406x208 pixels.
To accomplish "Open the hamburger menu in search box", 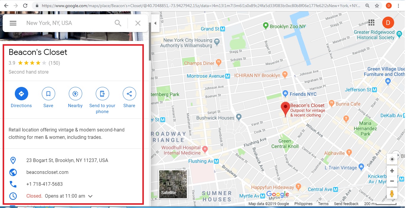I will coord(13,23).
